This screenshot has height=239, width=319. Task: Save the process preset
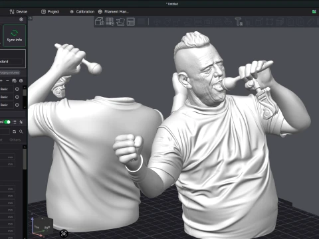(x=15, y=131)
